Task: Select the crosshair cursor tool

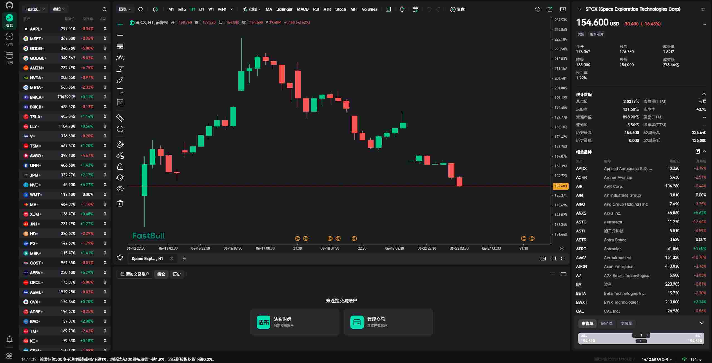Action: click(120, 24)
